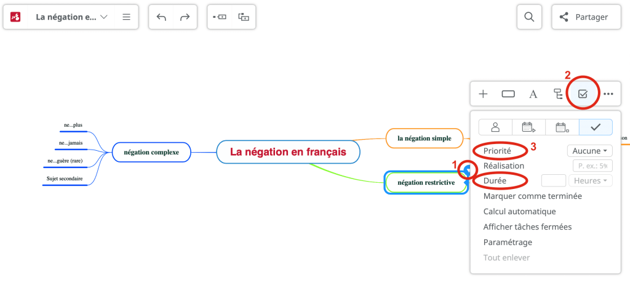Choose Afficher tâches fermées

click(527, 227)
